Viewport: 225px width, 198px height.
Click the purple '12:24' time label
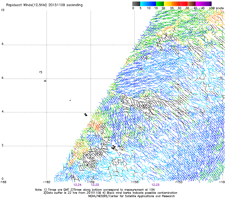77,185
